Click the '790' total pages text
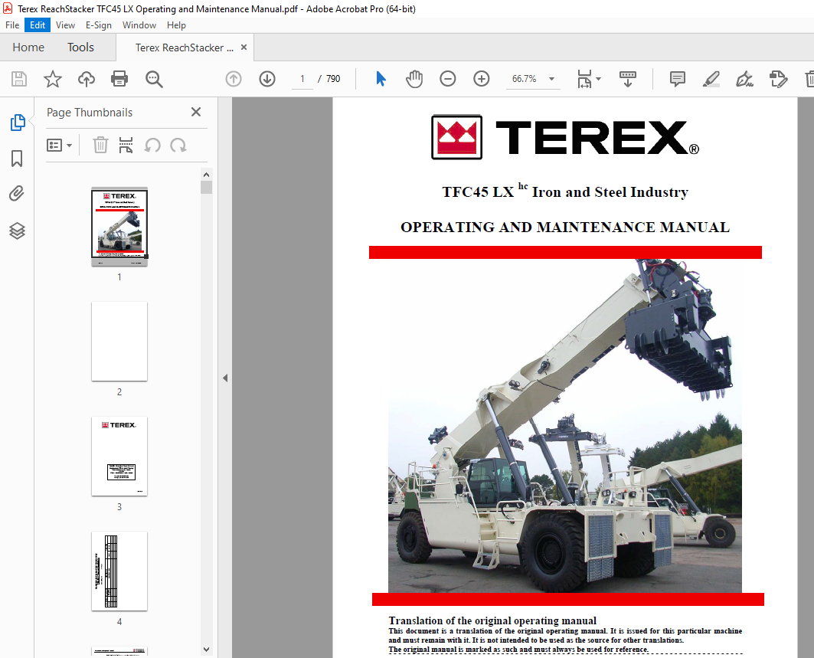814x658 pixels. coord(333,79)
